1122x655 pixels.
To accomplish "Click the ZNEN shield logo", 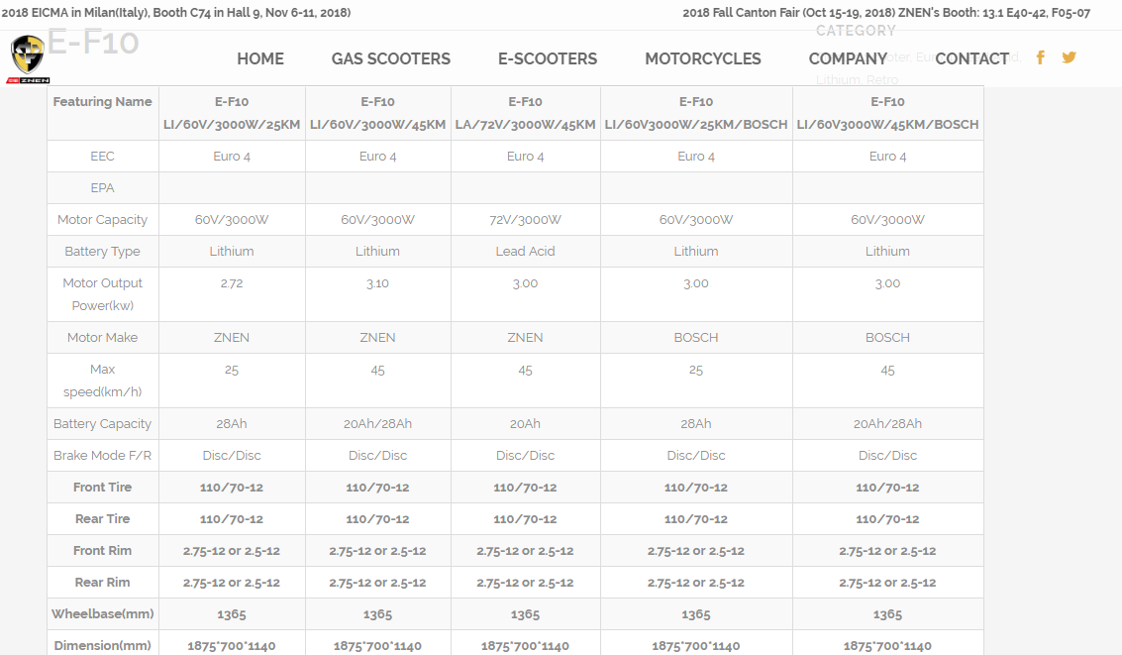I will [x=29, y=59].
